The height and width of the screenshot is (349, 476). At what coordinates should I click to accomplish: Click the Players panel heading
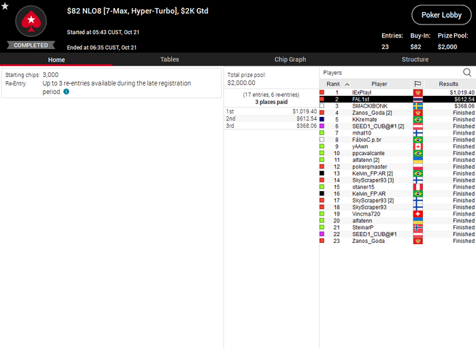333,73
